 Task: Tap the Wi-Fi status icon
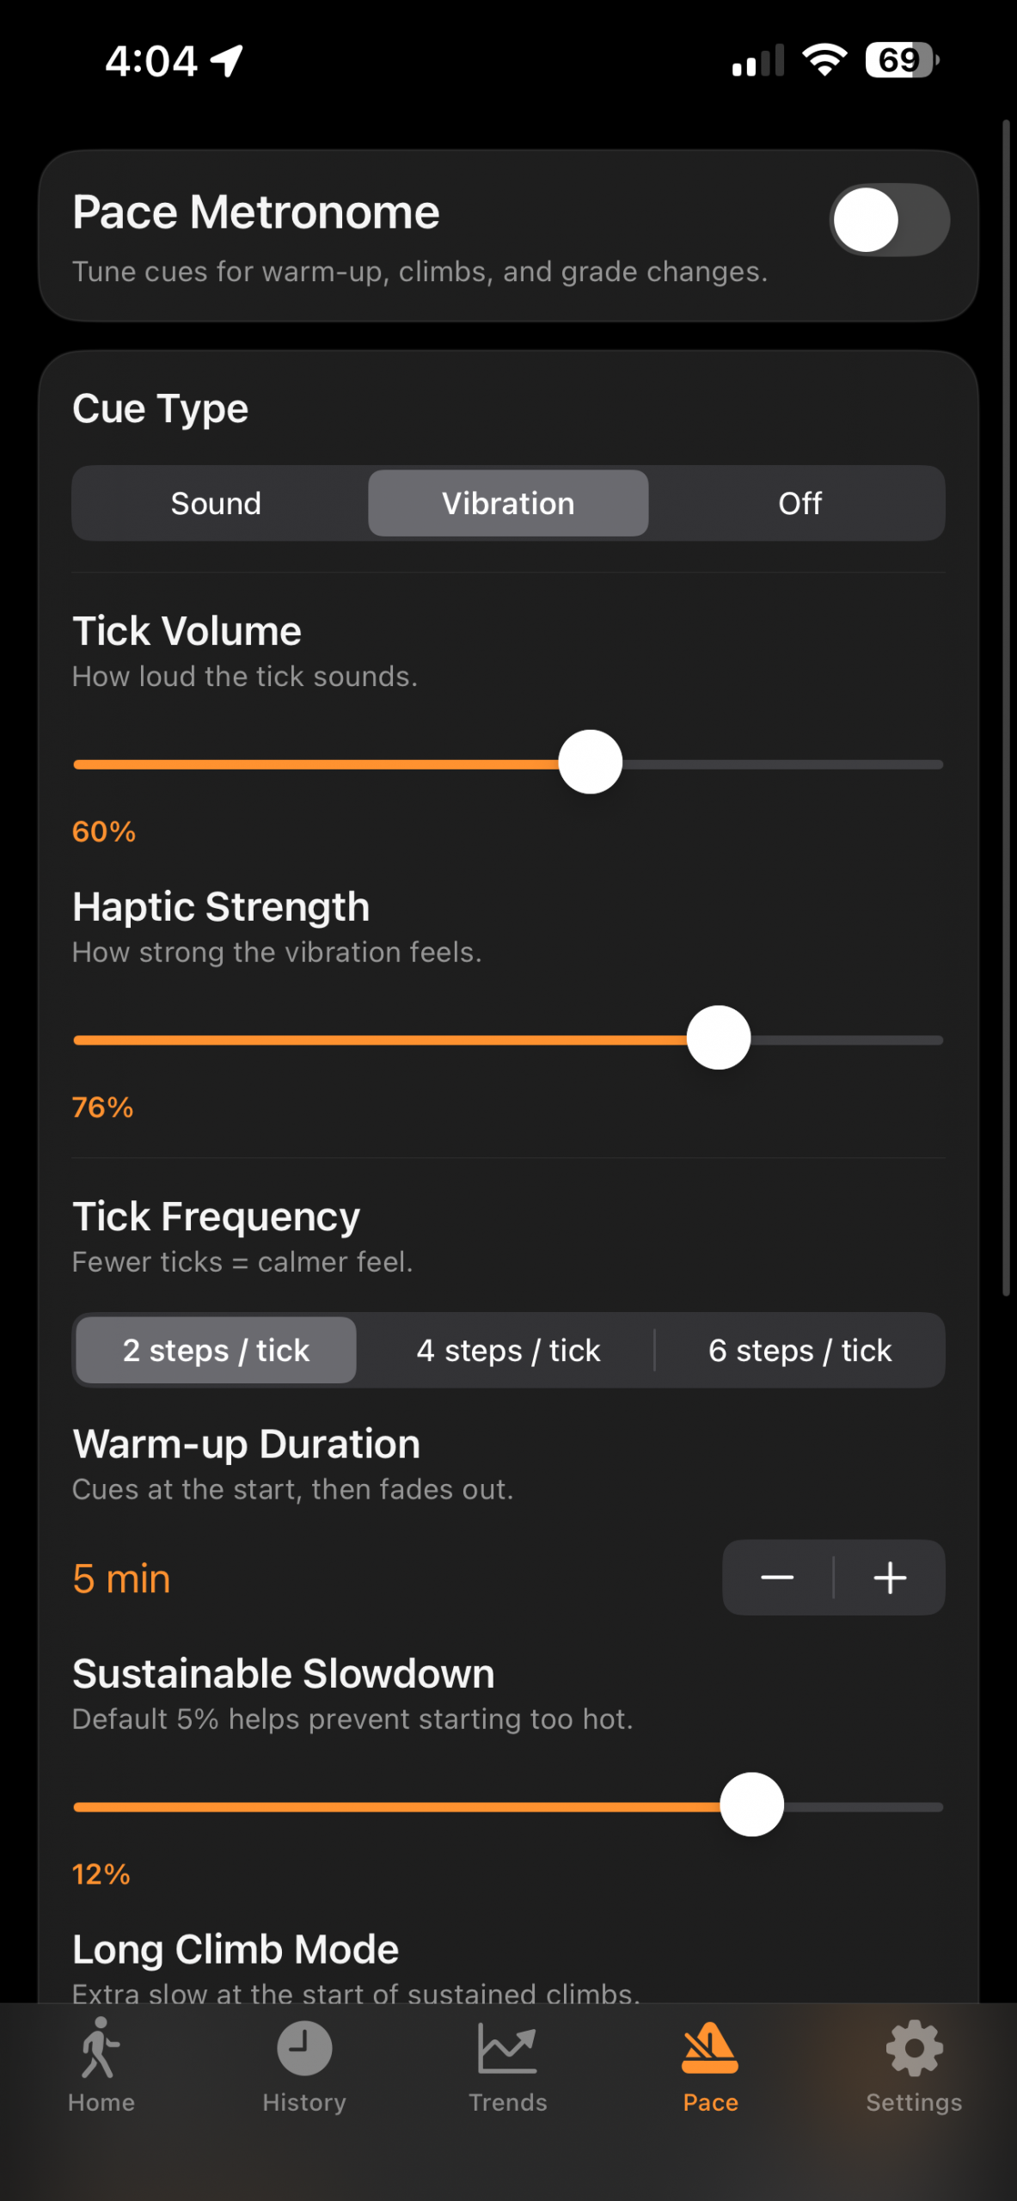[824, 60]
